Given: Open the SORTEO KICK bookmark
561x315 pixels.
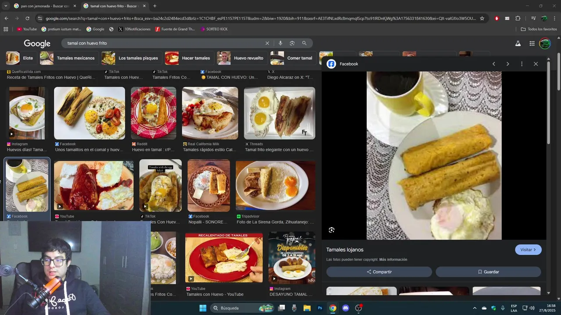Looking at the screenshot, I should 214,29.
